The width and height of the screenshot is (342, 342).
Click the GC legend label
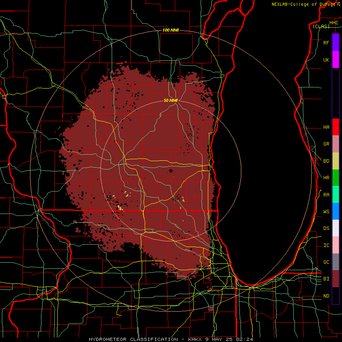click(326, 262)
